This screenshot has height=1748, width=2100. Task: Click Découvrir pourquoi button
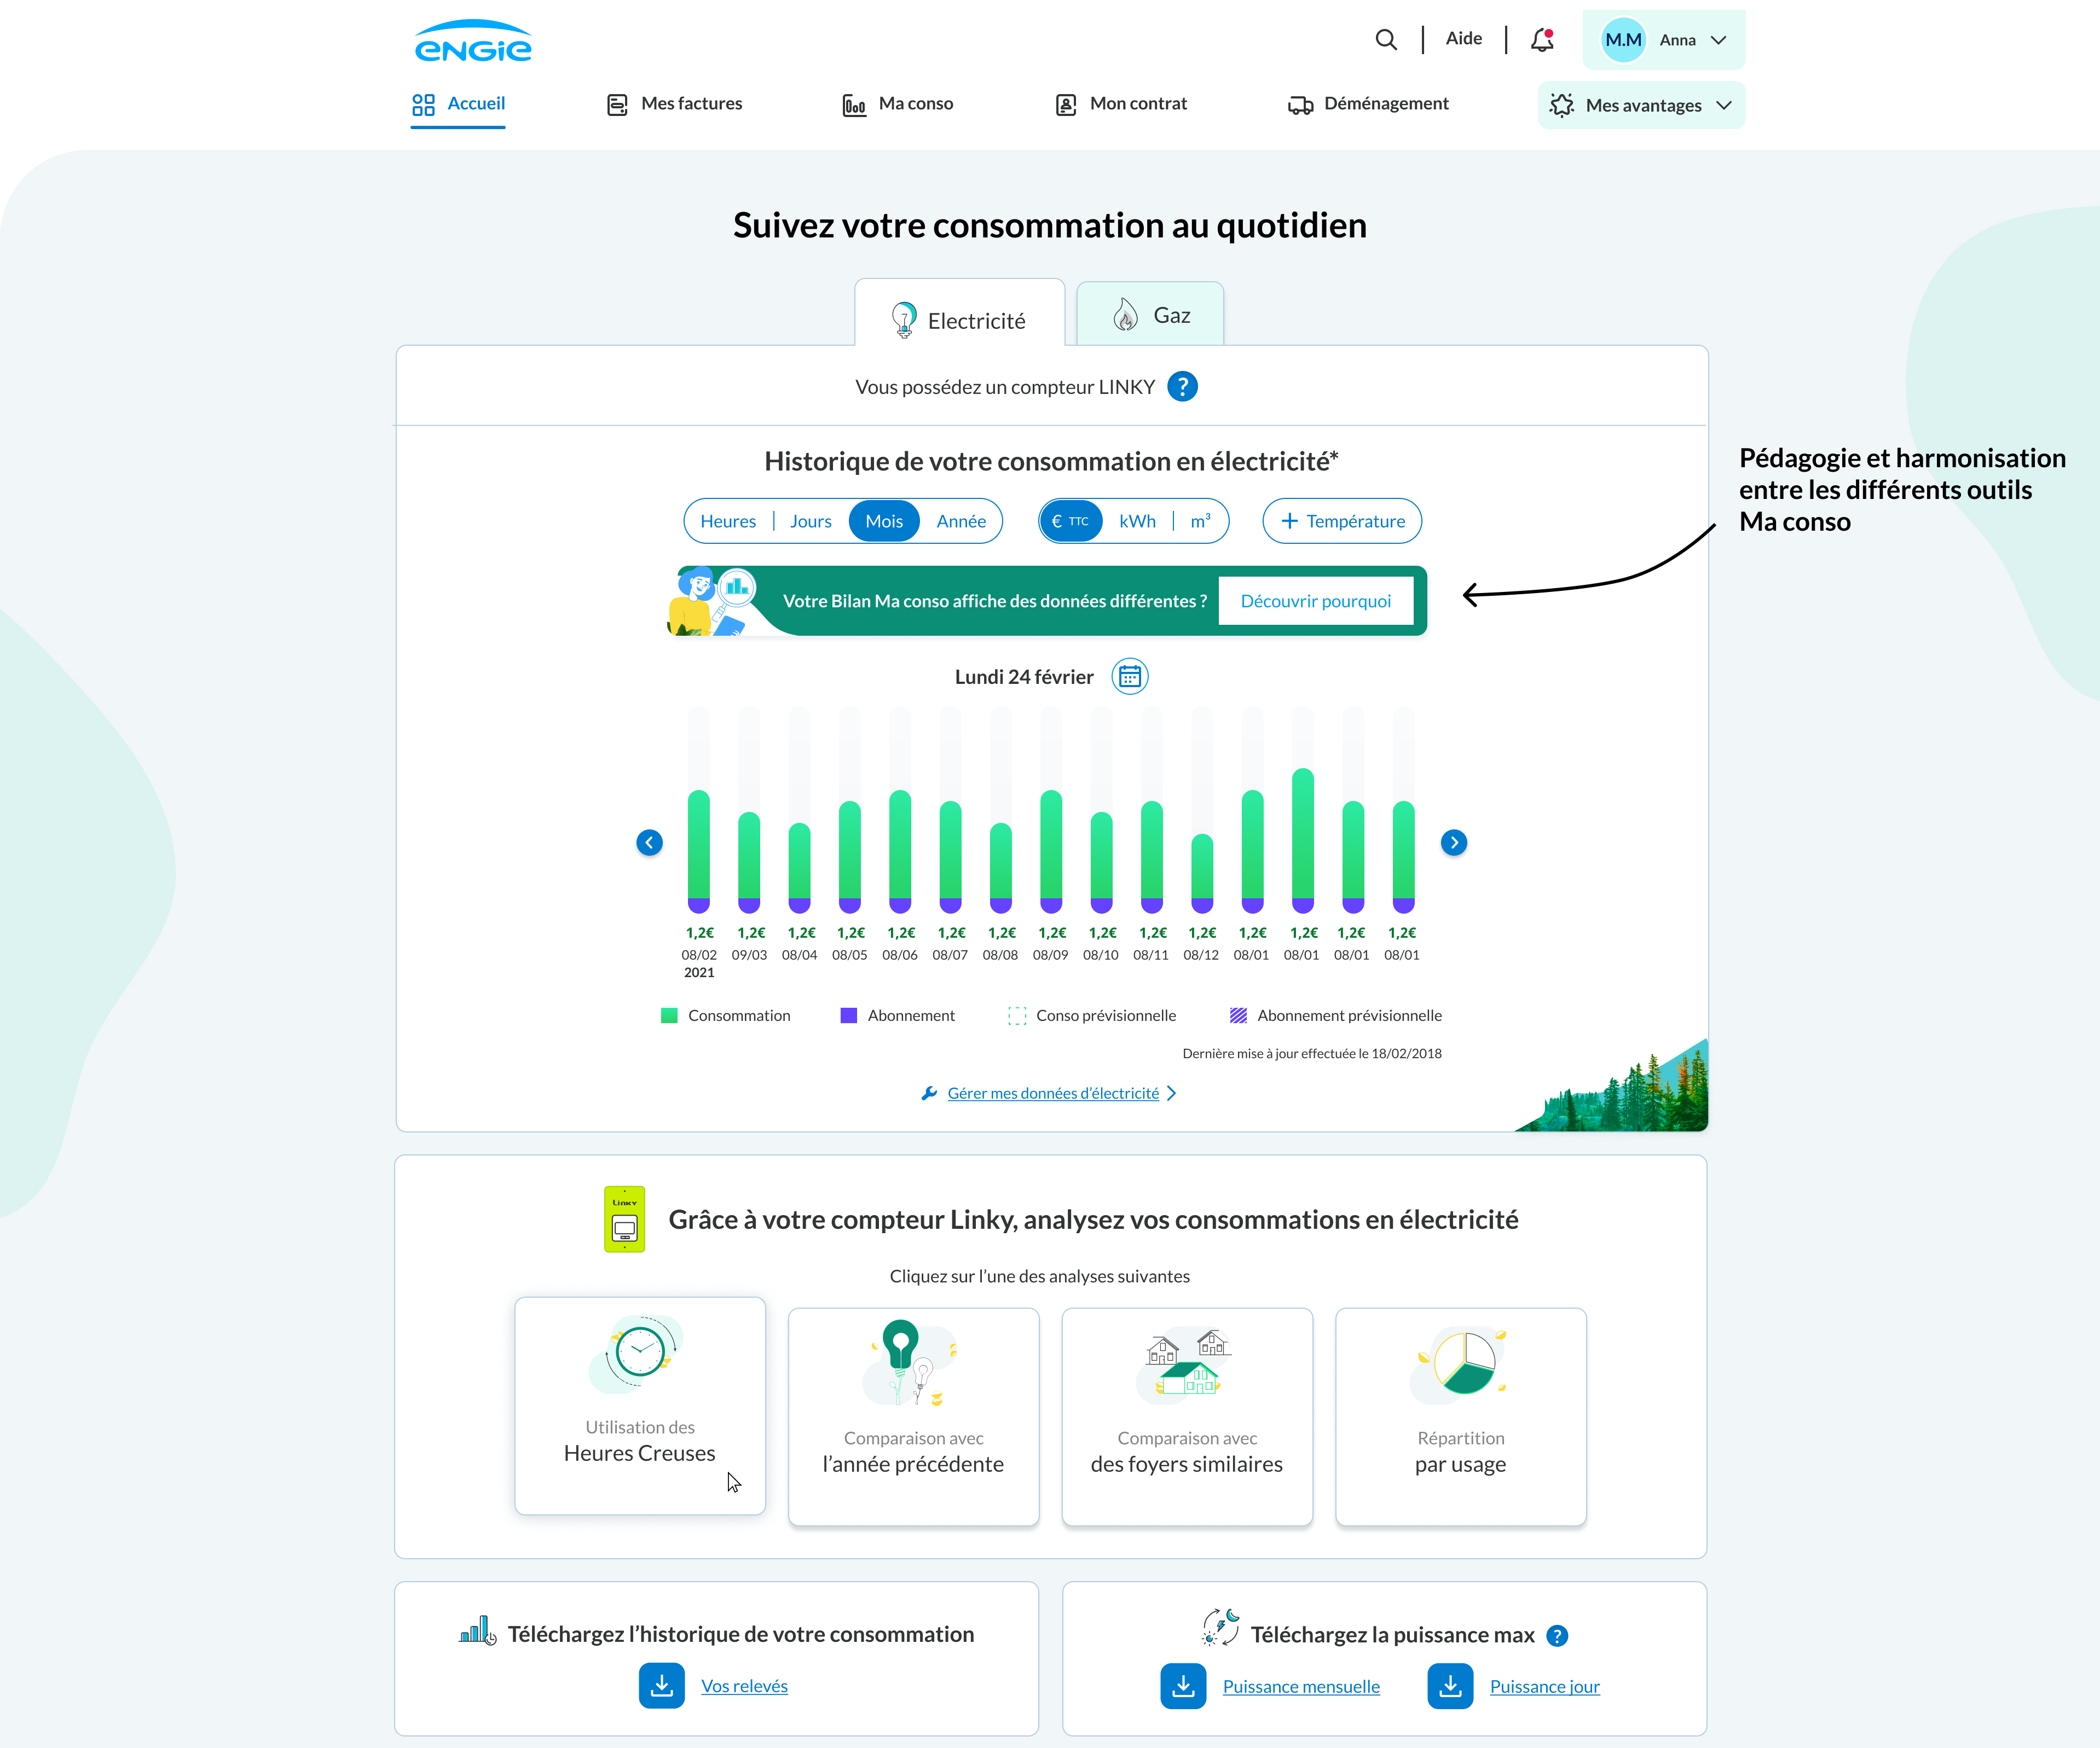point(1315,601)
